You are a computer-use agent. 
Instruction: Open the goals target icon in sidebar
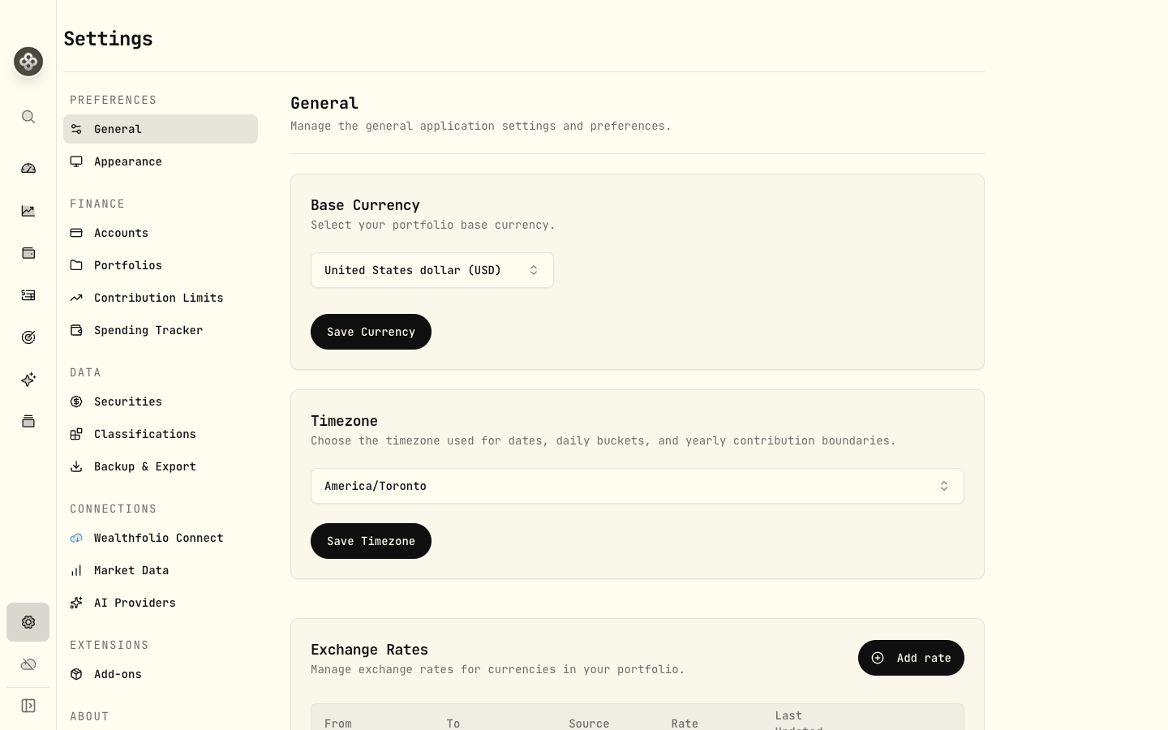click(28, 337)
